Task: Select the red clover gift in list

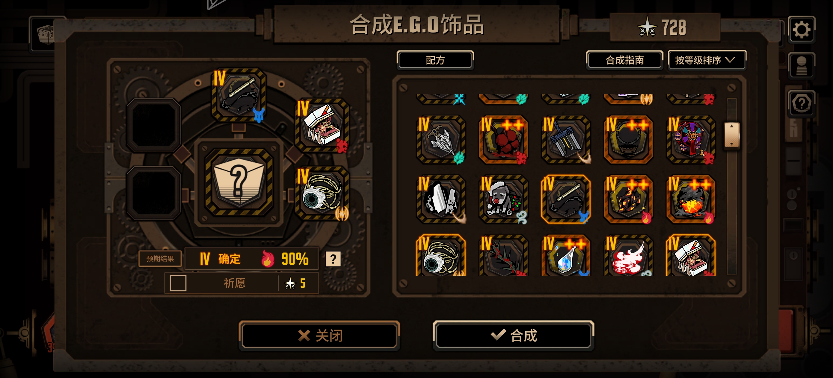Action: click(503, 140)
